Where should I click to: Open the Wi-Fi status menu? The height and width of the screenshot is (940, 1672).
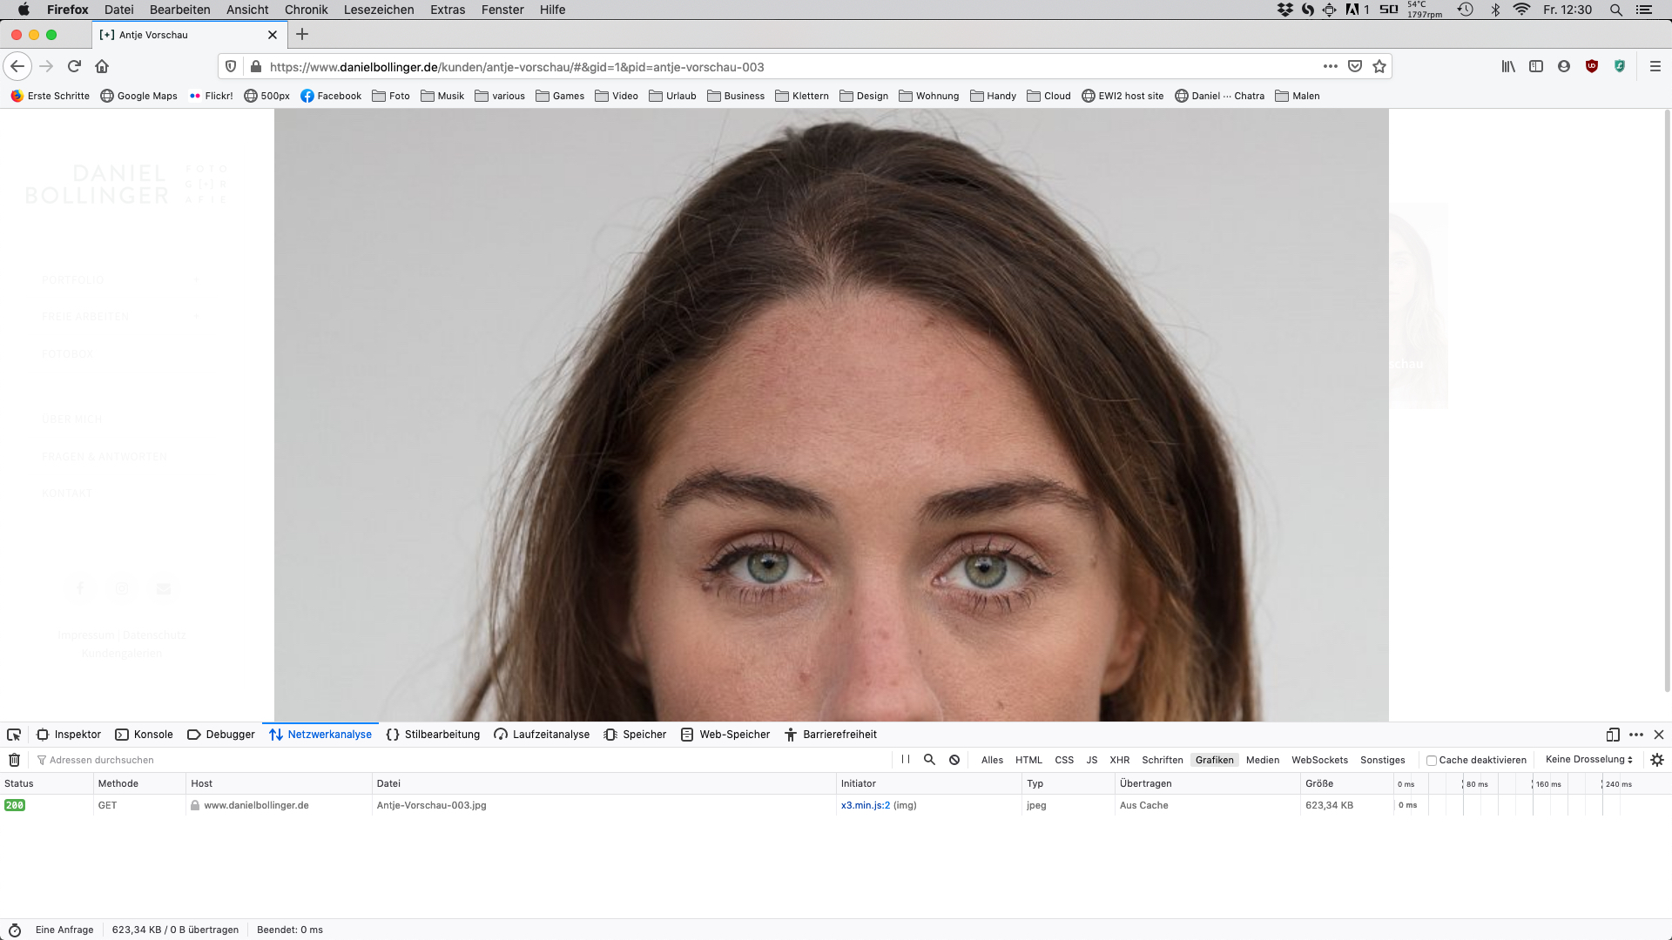pyautogui.click(x=1521, y=10)
